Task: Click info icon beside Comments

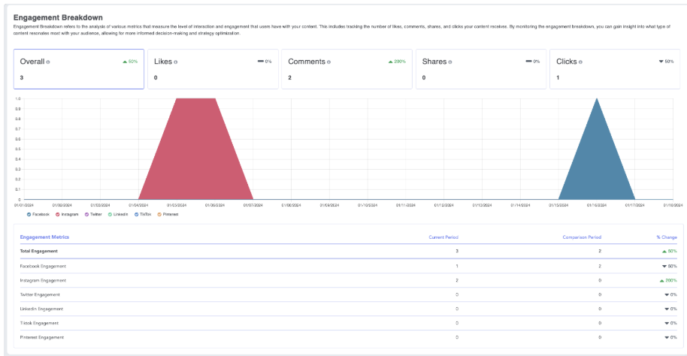Action: 327,62
